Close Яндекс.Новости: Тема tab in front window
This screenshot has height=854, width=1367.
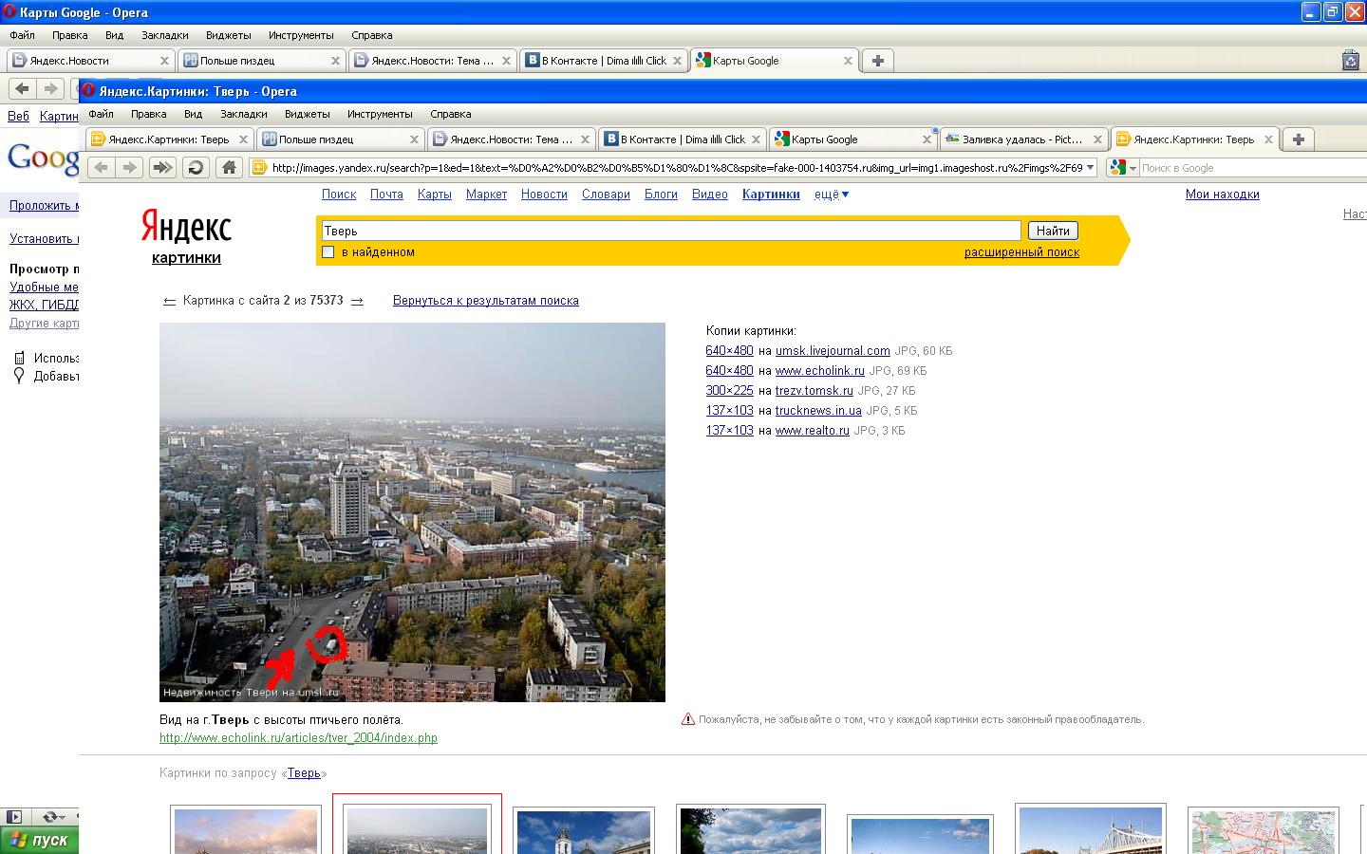pyautogui.click(x=585, y=139)
